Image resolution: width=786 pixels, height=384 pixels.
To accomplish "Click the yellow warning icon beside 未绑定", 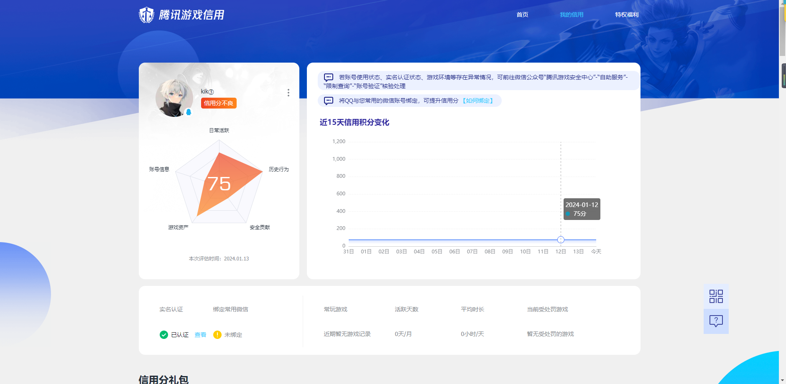I will (x=217, y=335).
